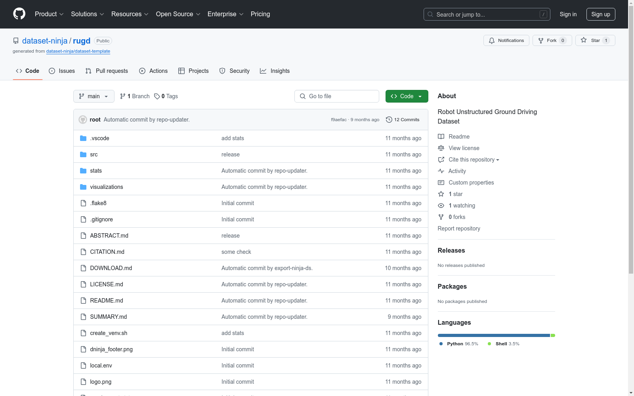Expand Cite this repository dropdown
The height and width of the screenshot is (396, 634).
474,160
